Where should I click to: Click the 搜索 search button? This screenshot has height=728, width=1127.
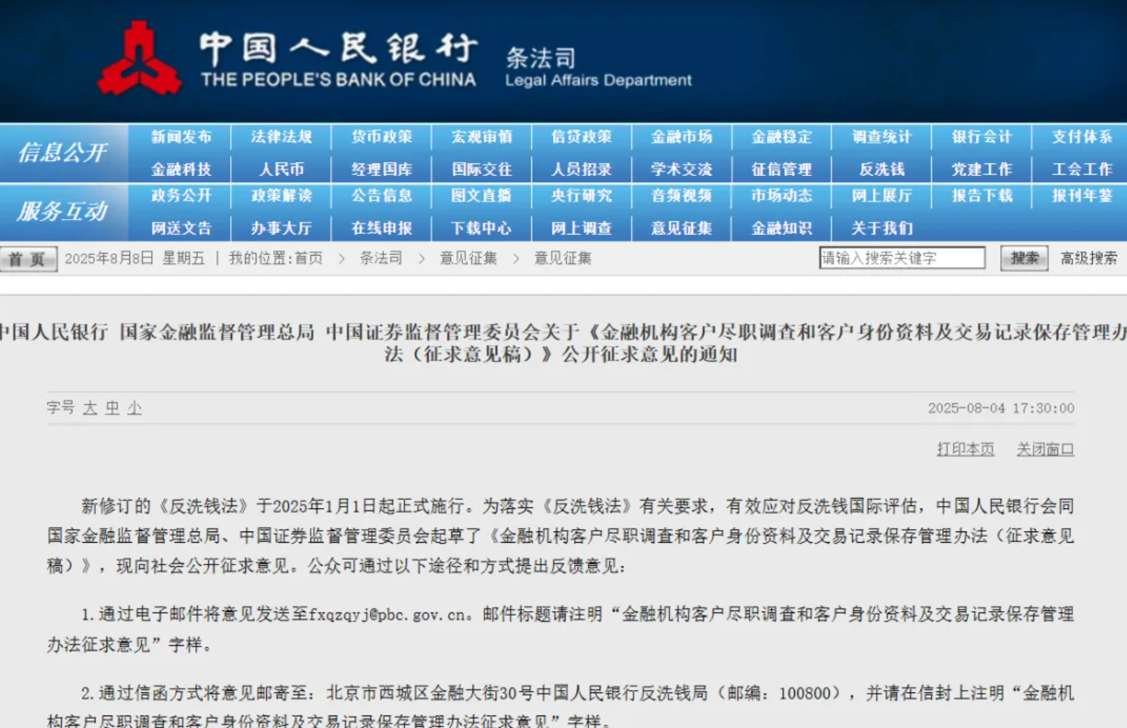(1024, 258)
